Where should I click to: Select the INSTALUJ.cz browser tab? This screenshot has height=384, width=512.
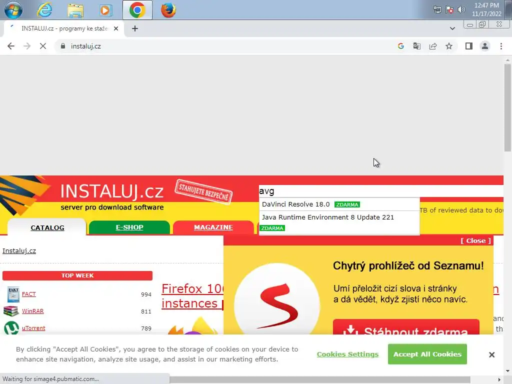click(63, 28)
